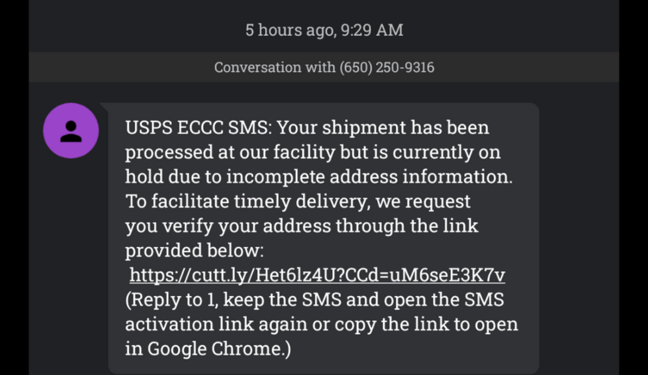Click the purple contact avatar icon
Screen dimensions: 648x375
pyautogui.click(x=71, y=131)
